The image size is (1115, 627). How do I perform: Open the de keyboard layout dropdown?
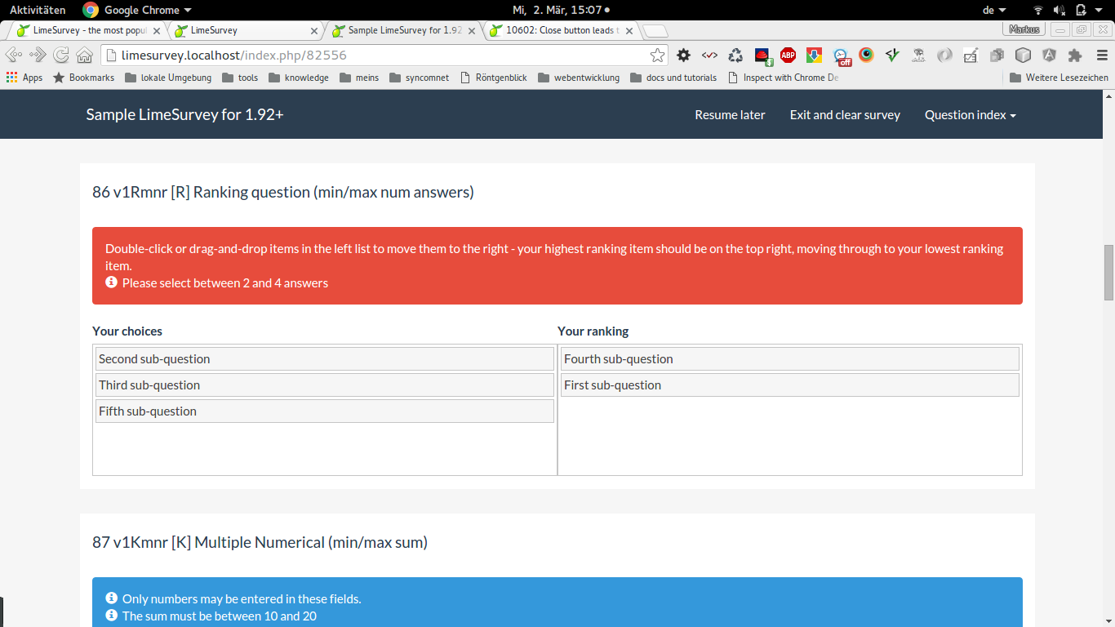click(994, 10)
